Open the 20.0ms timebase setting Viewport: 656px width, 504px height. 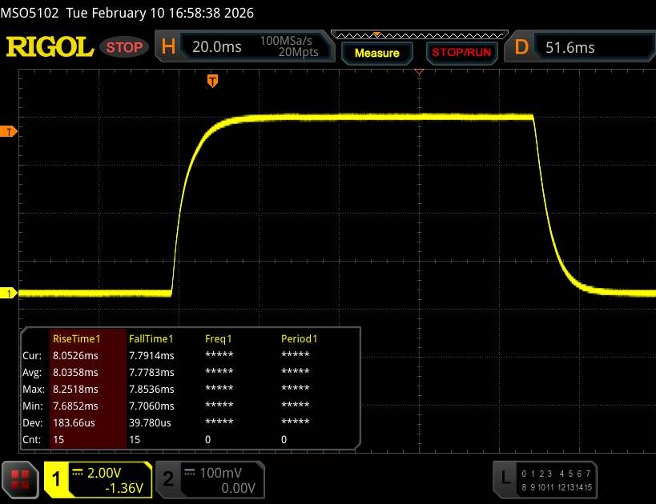(216, 47)
